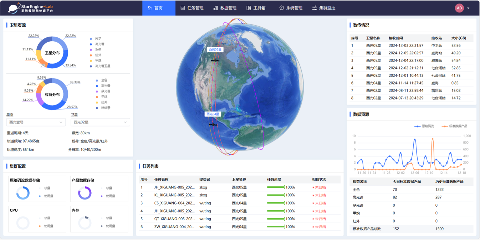Open 任务管理 in the top navigation

point(192,8)
